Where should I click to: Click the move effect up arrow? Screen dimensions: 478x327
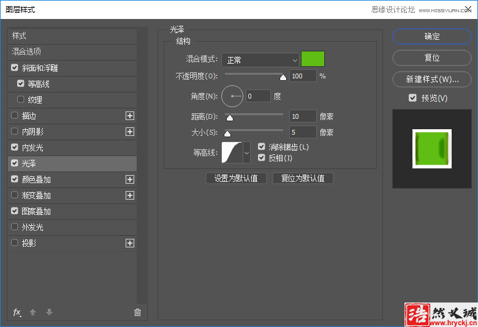coord(33,312)
